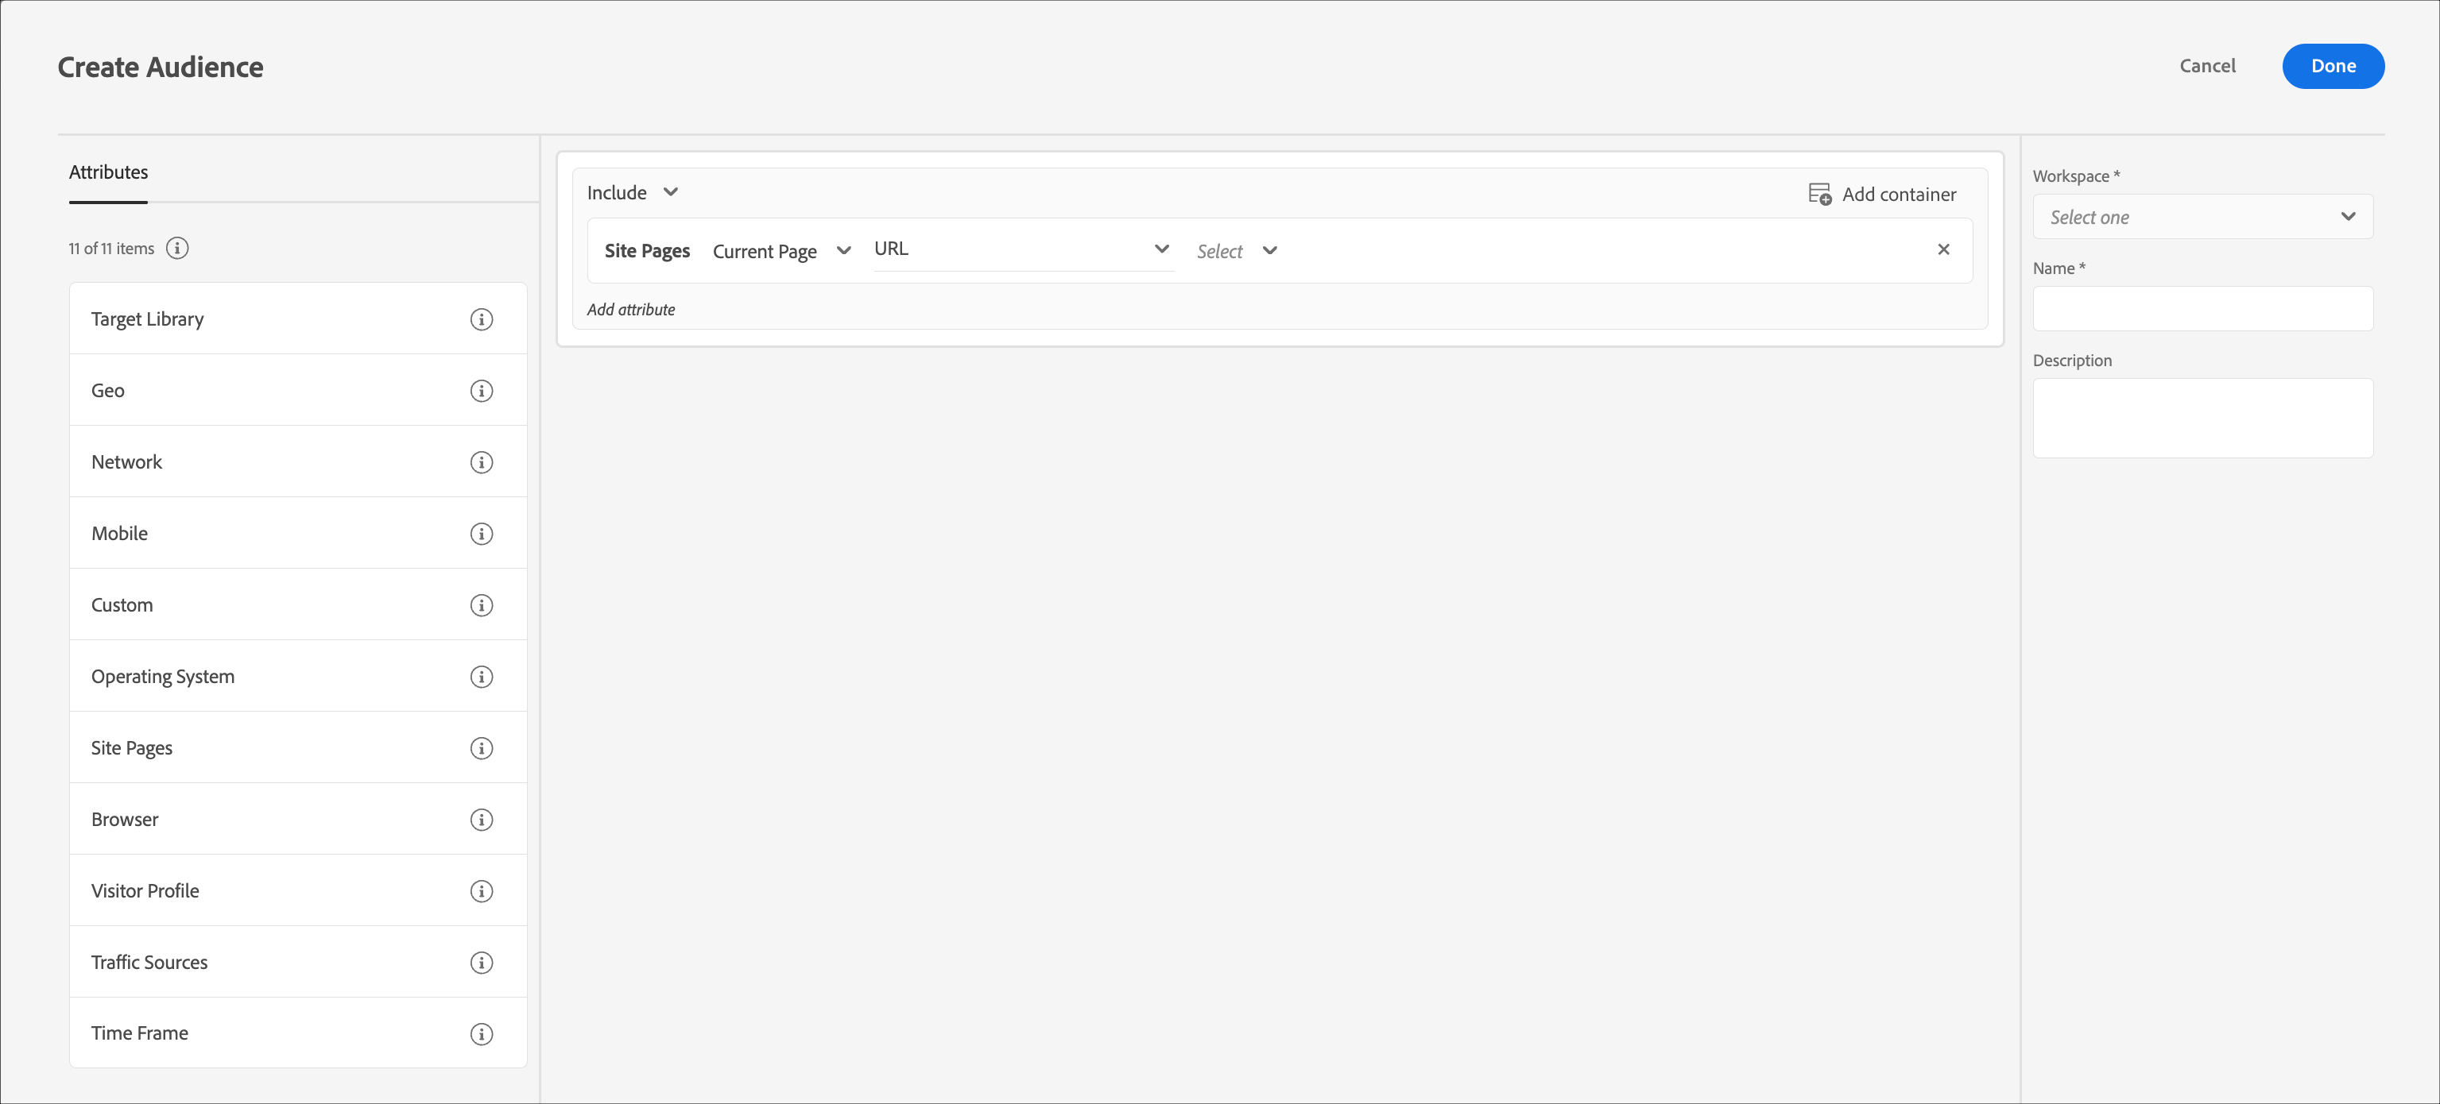Switch to the Attributes tab
Viewport: 2440px width, 1104px height.
tap(108, 172)
